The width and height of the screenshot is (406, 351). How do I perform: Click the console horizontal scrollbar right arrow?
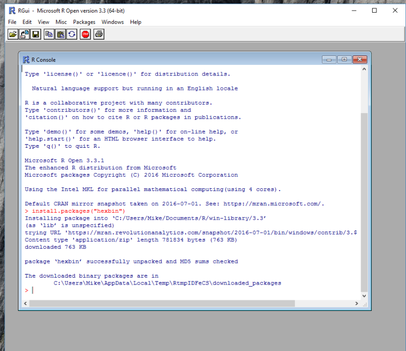(x=356, y=303)
